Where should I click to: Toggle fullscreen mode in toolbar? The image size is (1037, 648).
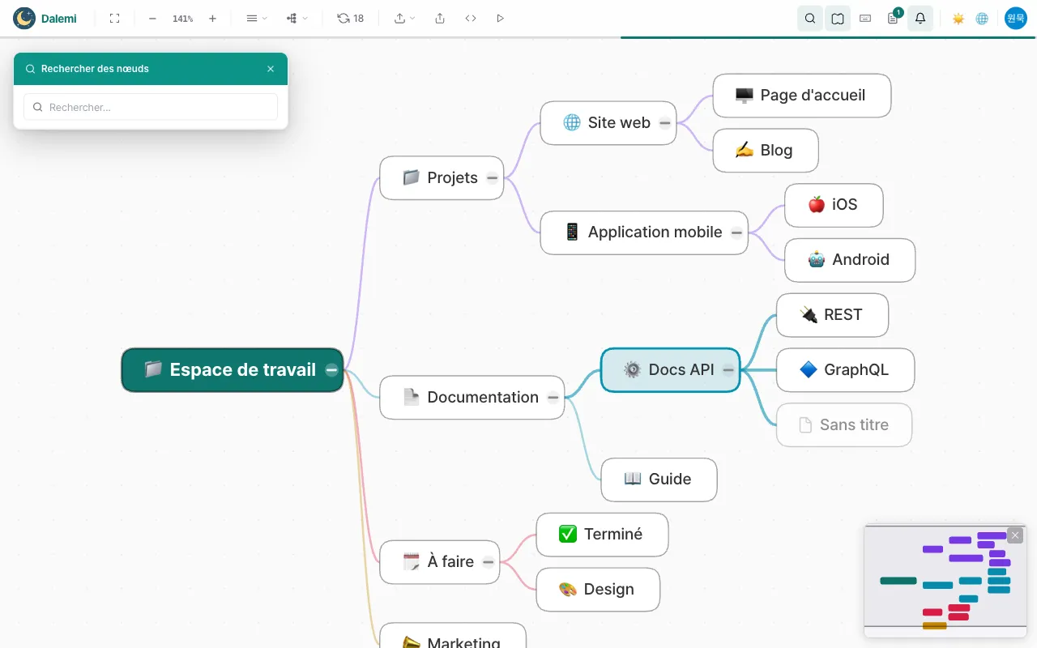pyautogui.click(x=114, y=18)
